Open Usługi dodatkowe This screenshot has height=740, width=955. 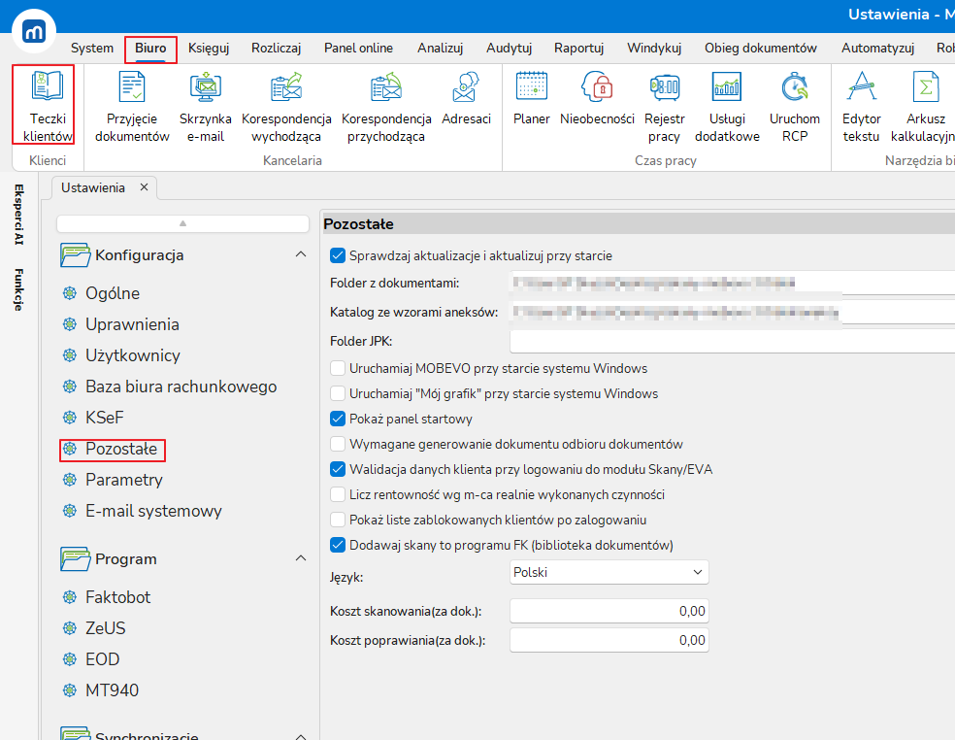[x=727, y=106]
